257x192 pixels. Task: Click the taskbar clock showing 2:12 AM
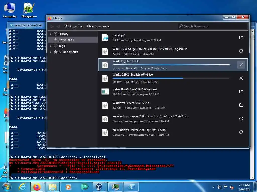pyautogui.click(x=244, y=187)
